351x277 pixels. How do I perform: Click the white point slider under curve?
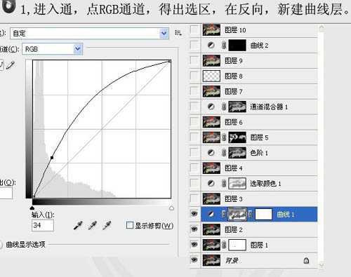(171, 208)
